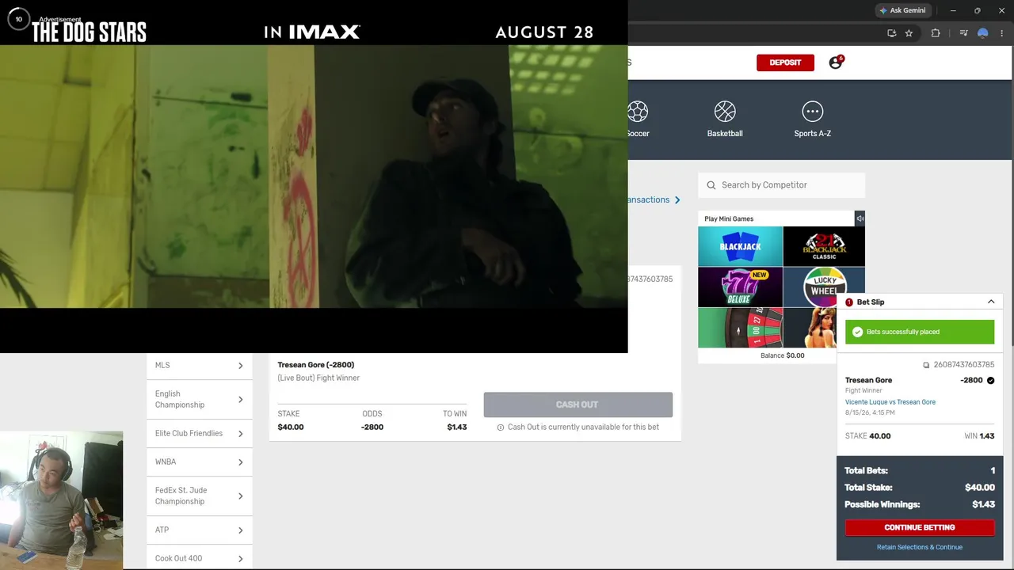Expand the WNBA league item
Image resolution: width=1014 pixels, height=570 pixels.
click(200, 462)
